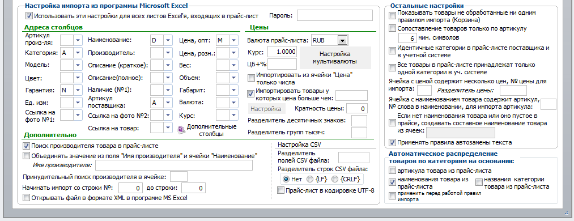Enable Объединять значение из поля Имя производителя
The width and height of the screenshot is (574, 221).
27,156
